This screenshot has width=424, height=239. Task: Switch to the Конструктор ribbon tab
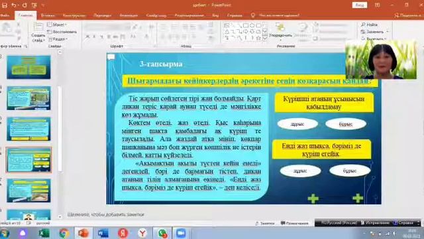point(74,15)
